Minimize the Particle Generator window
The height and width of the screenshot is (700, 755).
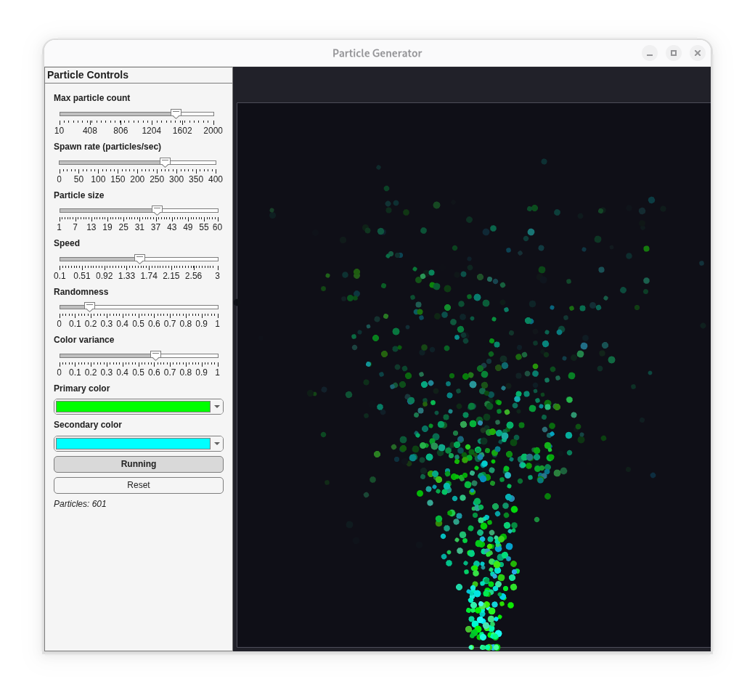650,53
